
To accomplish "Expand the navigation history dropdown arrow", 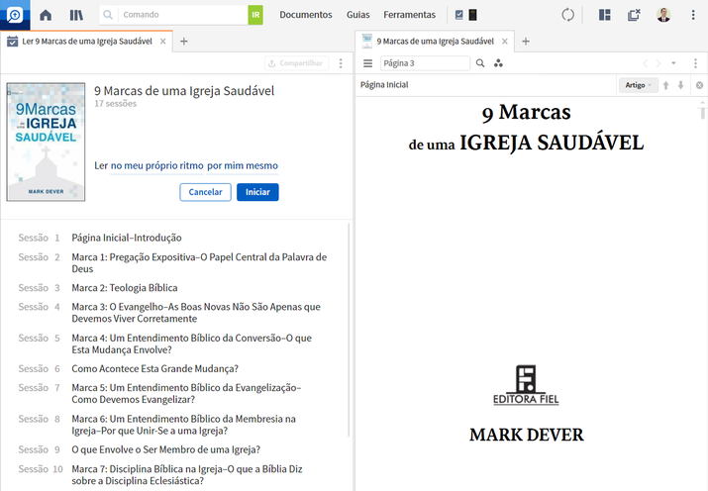I will pyautogui.click(x=673, y=63).
